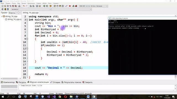Collapse the string_14_cpp project tree node
The image size is (177, 99).
point(2,16)
